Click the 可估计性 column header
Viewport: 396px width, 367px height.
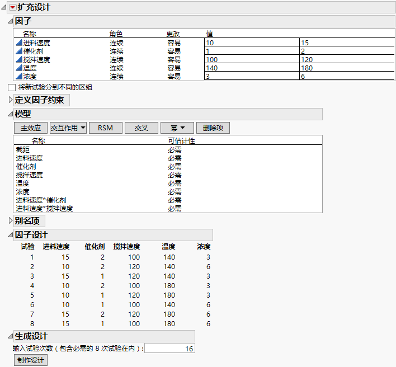(x=181, y=140)
